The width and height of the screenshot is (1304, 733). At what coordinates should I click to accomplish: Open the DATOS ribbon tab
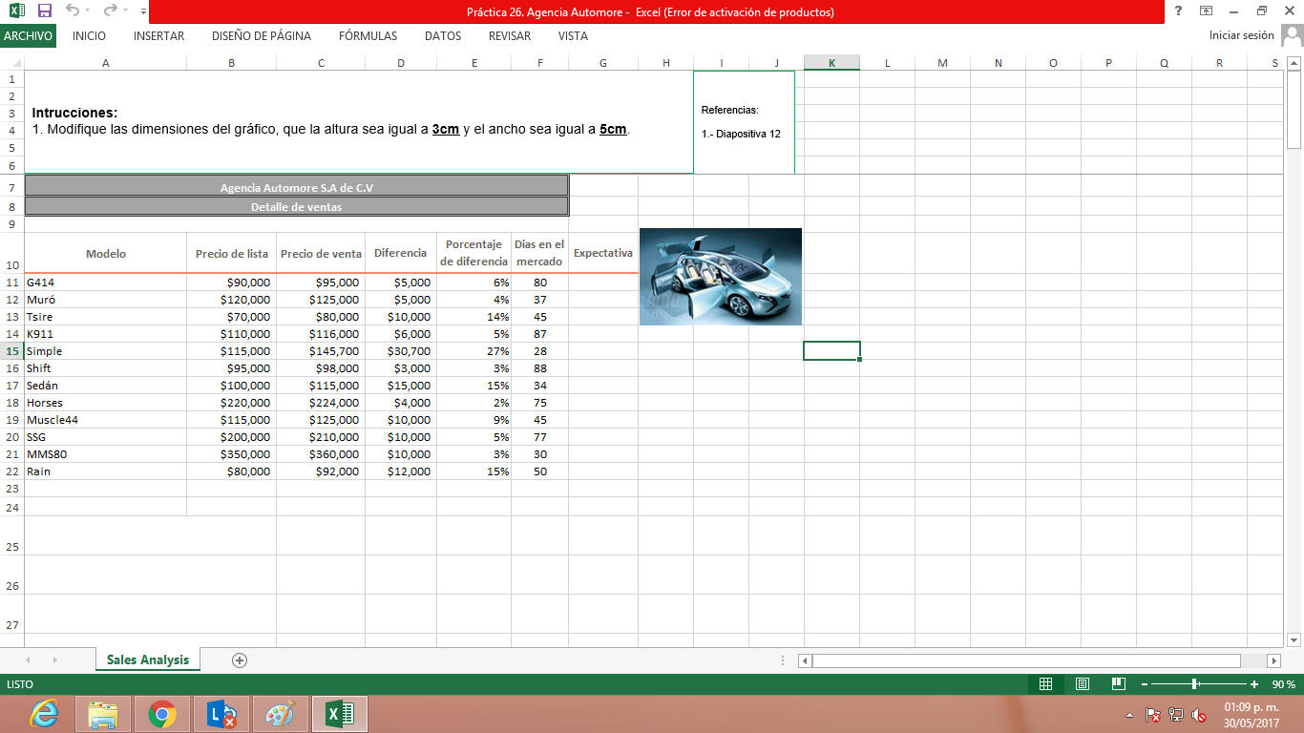443,36
